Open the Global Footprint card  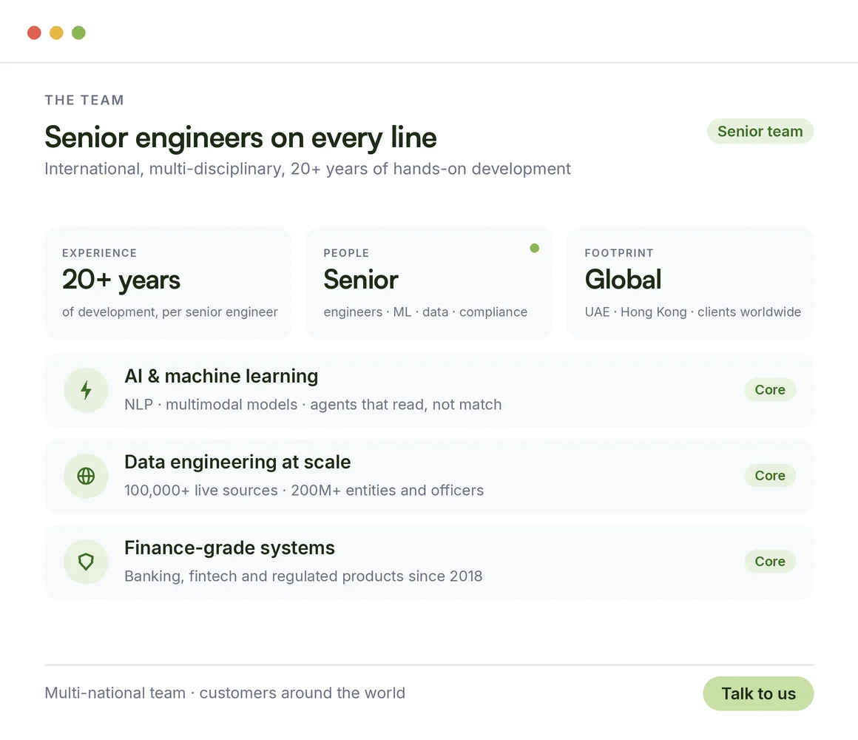tap(690, 283)
